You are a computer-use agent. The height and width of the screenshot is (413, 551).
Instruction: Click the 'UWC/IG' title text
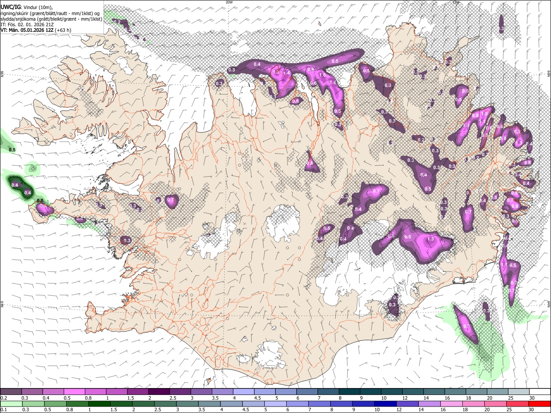(10, 7)
